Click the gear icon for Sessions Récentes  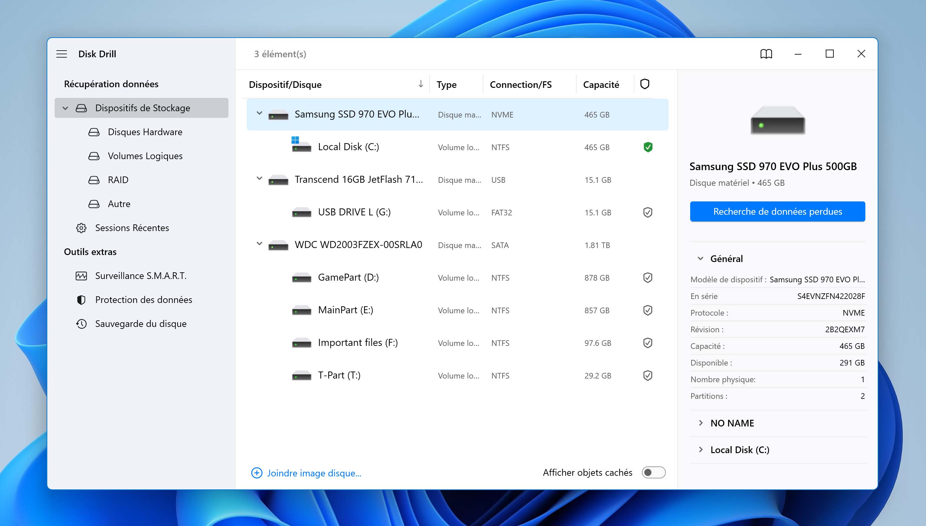click(x=81, y=228)
